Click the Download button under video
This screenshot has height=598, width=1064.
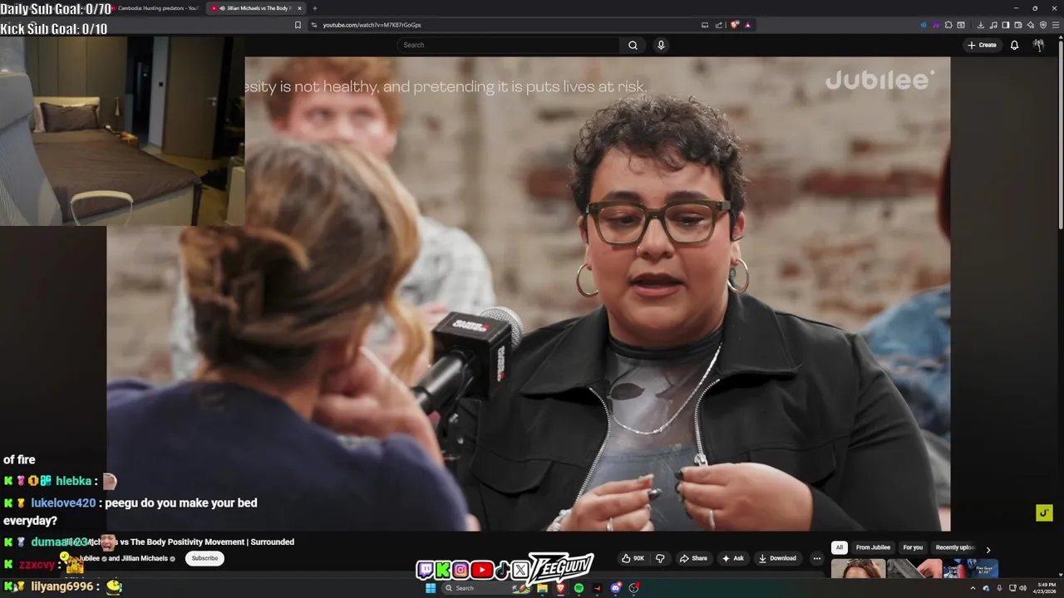coord(777,558)
